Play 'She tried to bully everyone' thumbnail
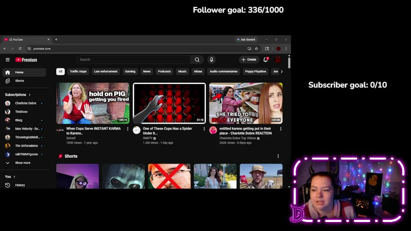 tap(246, 103)
